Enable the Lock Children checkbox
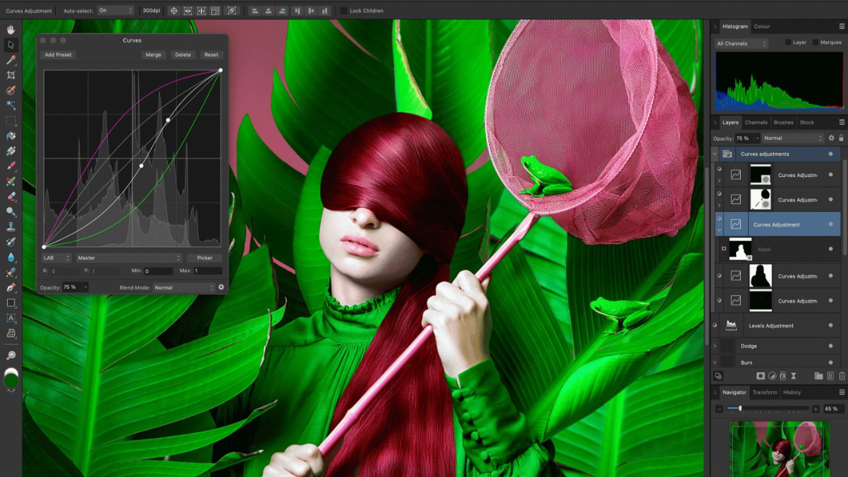Image resolution: width=848 pixels, height=477 pixels. click(x=343, y=11)
